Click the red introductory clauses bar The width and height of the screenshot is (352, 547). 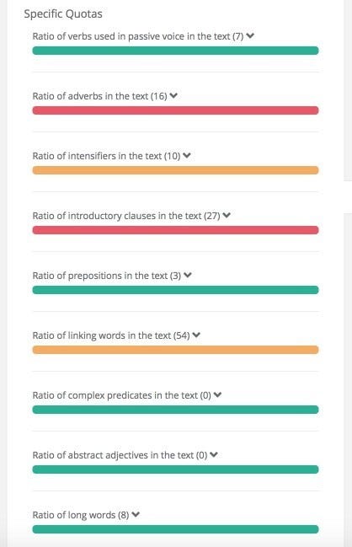[x=175, y=230]
